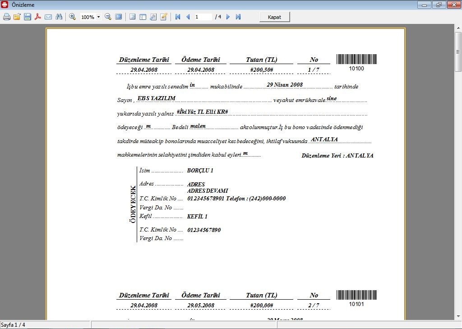
Task: Click the scrollbar up arrow
Action: coord(458,28)
